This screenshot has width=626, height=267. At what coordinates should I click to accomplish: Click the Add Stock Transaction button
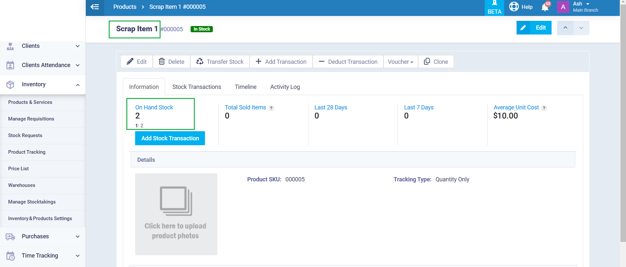(x=170, y=138)
